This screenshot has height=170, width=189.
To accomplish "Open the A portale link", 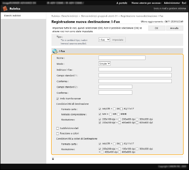I will coord(122,3).
